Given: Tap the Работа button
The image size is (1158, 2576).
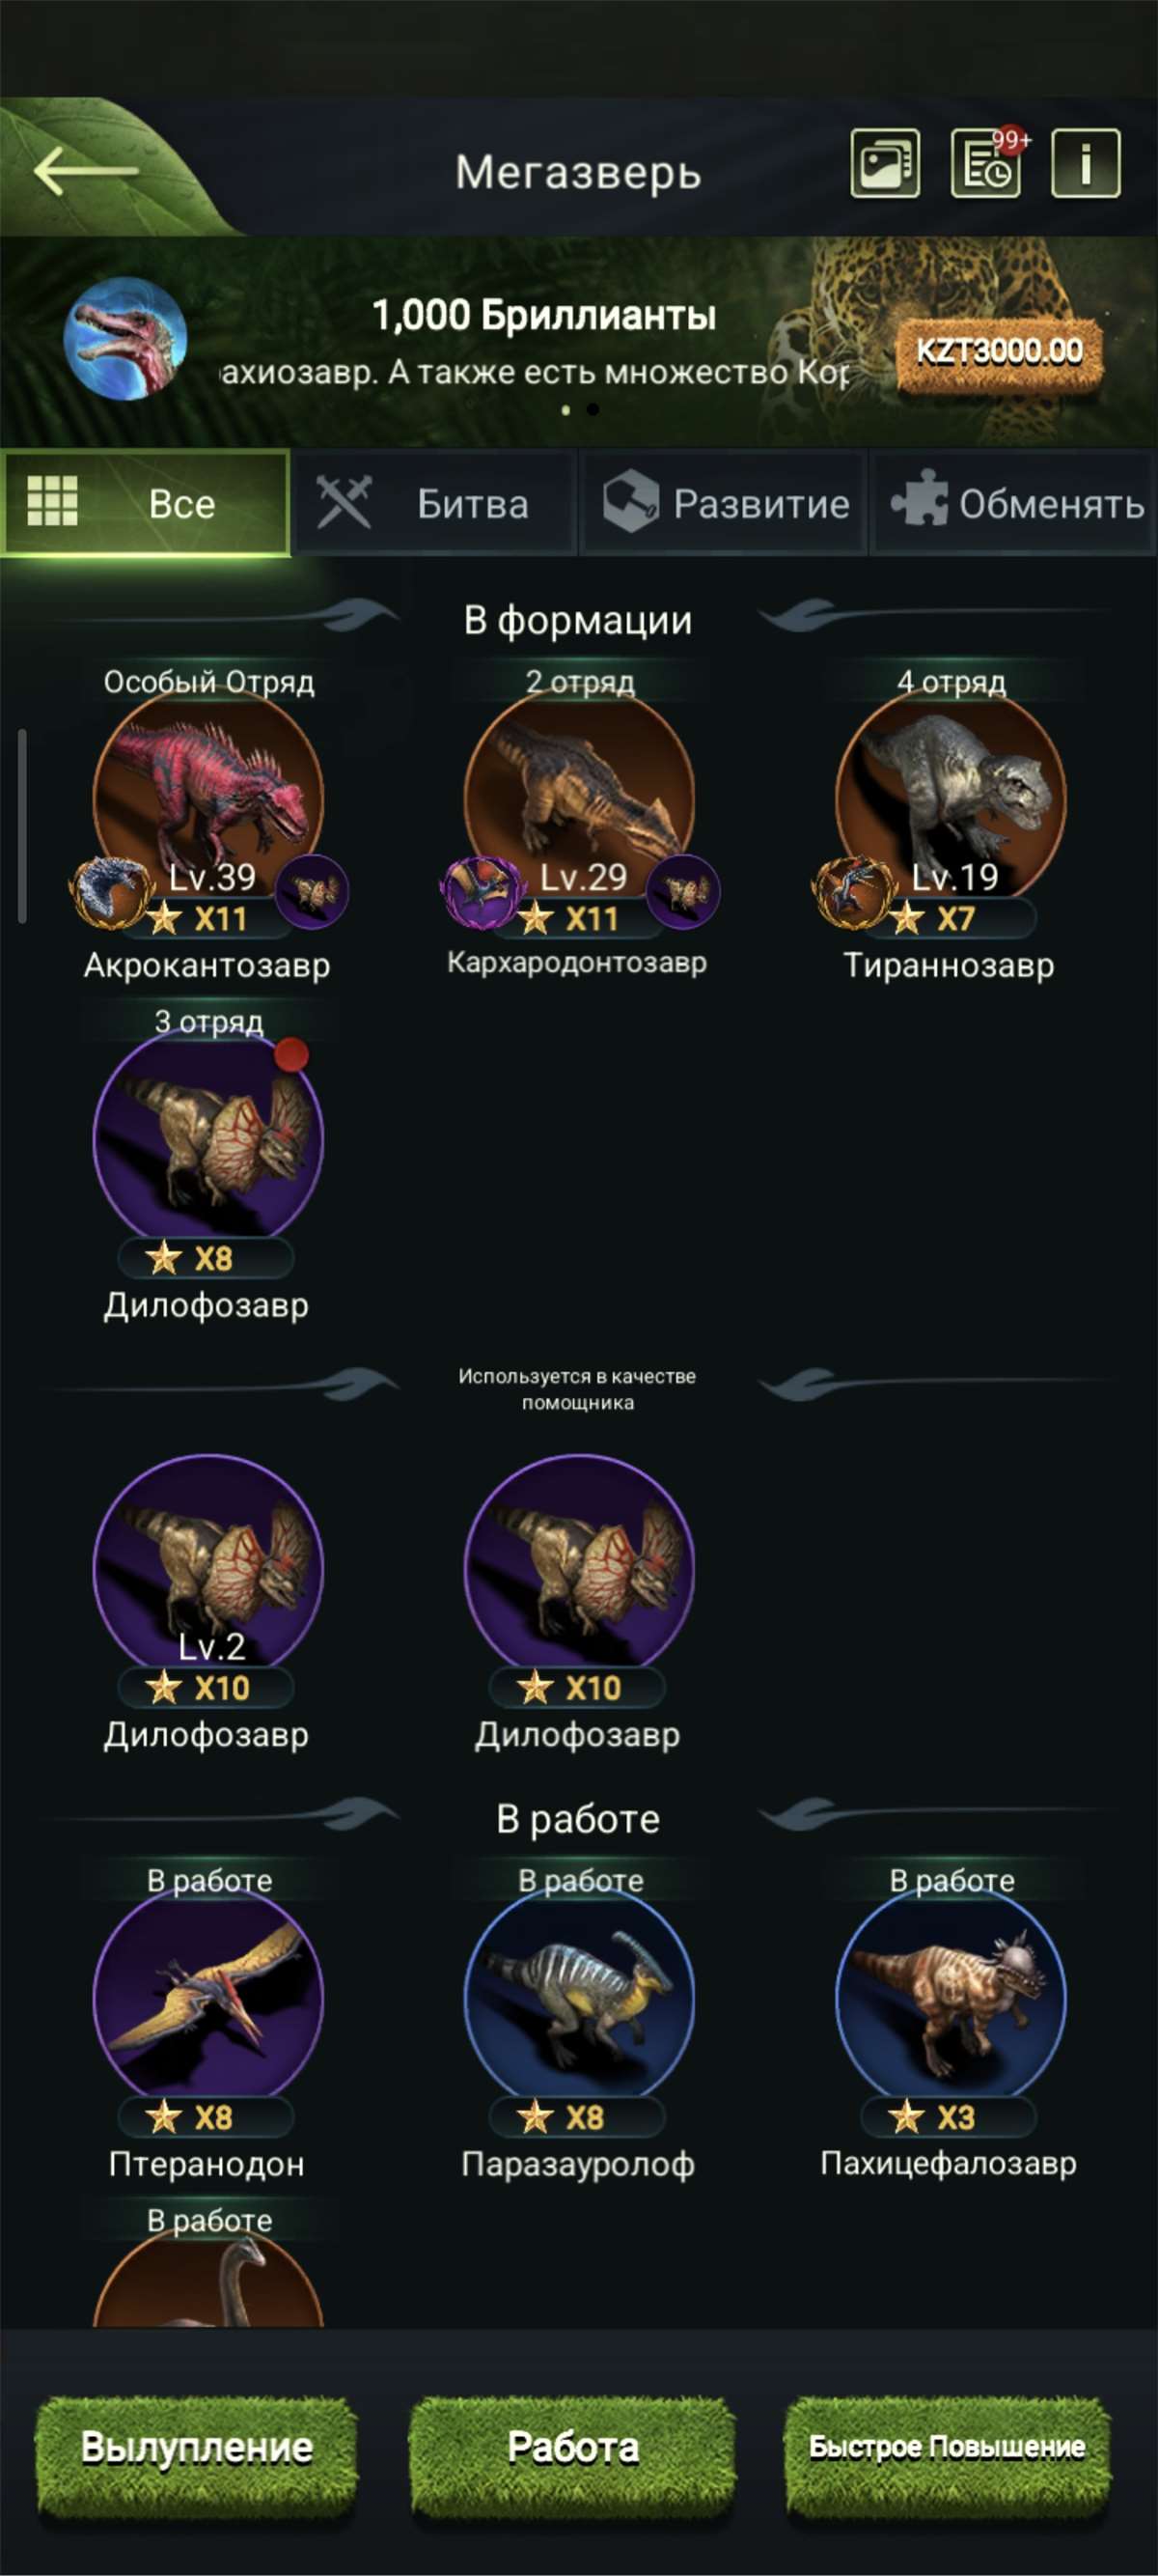Looking at the screenshot, I should point(573,2447).
